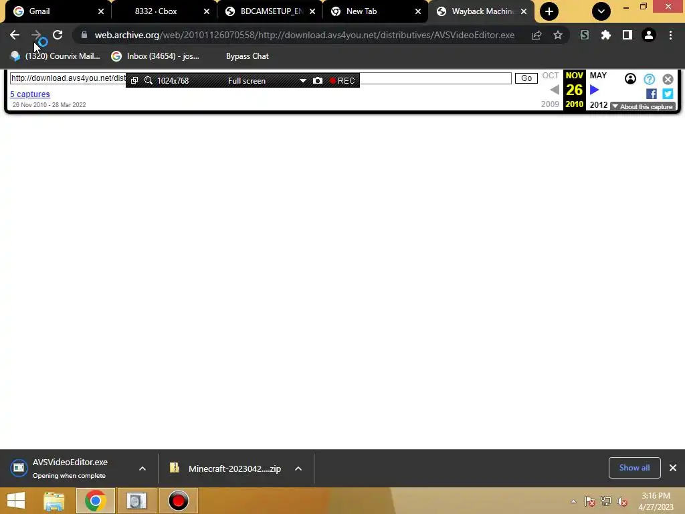Take screenshot with Bandicam camera icon
685x514 pixels.
pyautogui.click(x=318, y=80)
